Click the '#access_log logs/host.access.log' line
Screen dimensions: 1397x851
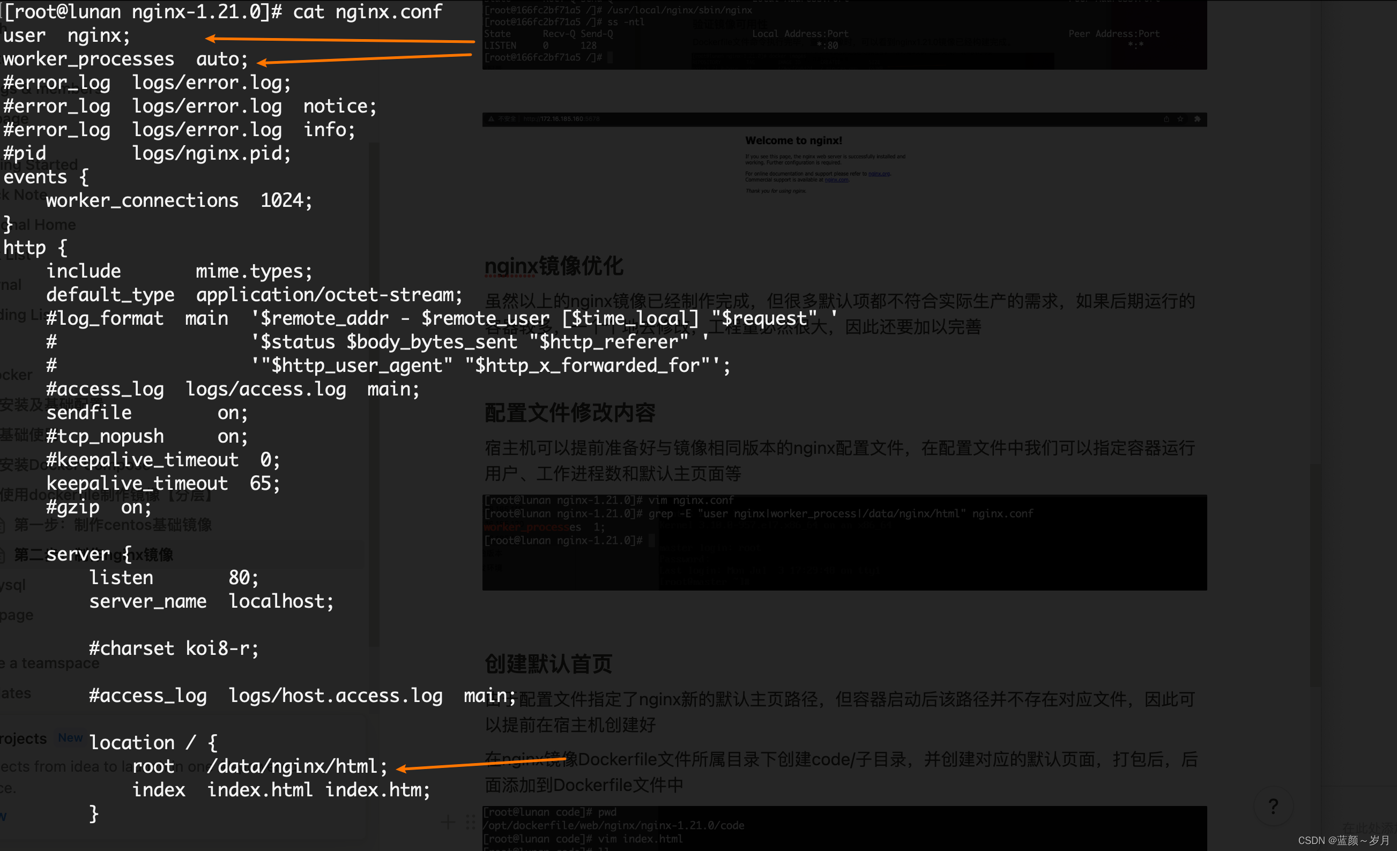pos(303,696)
